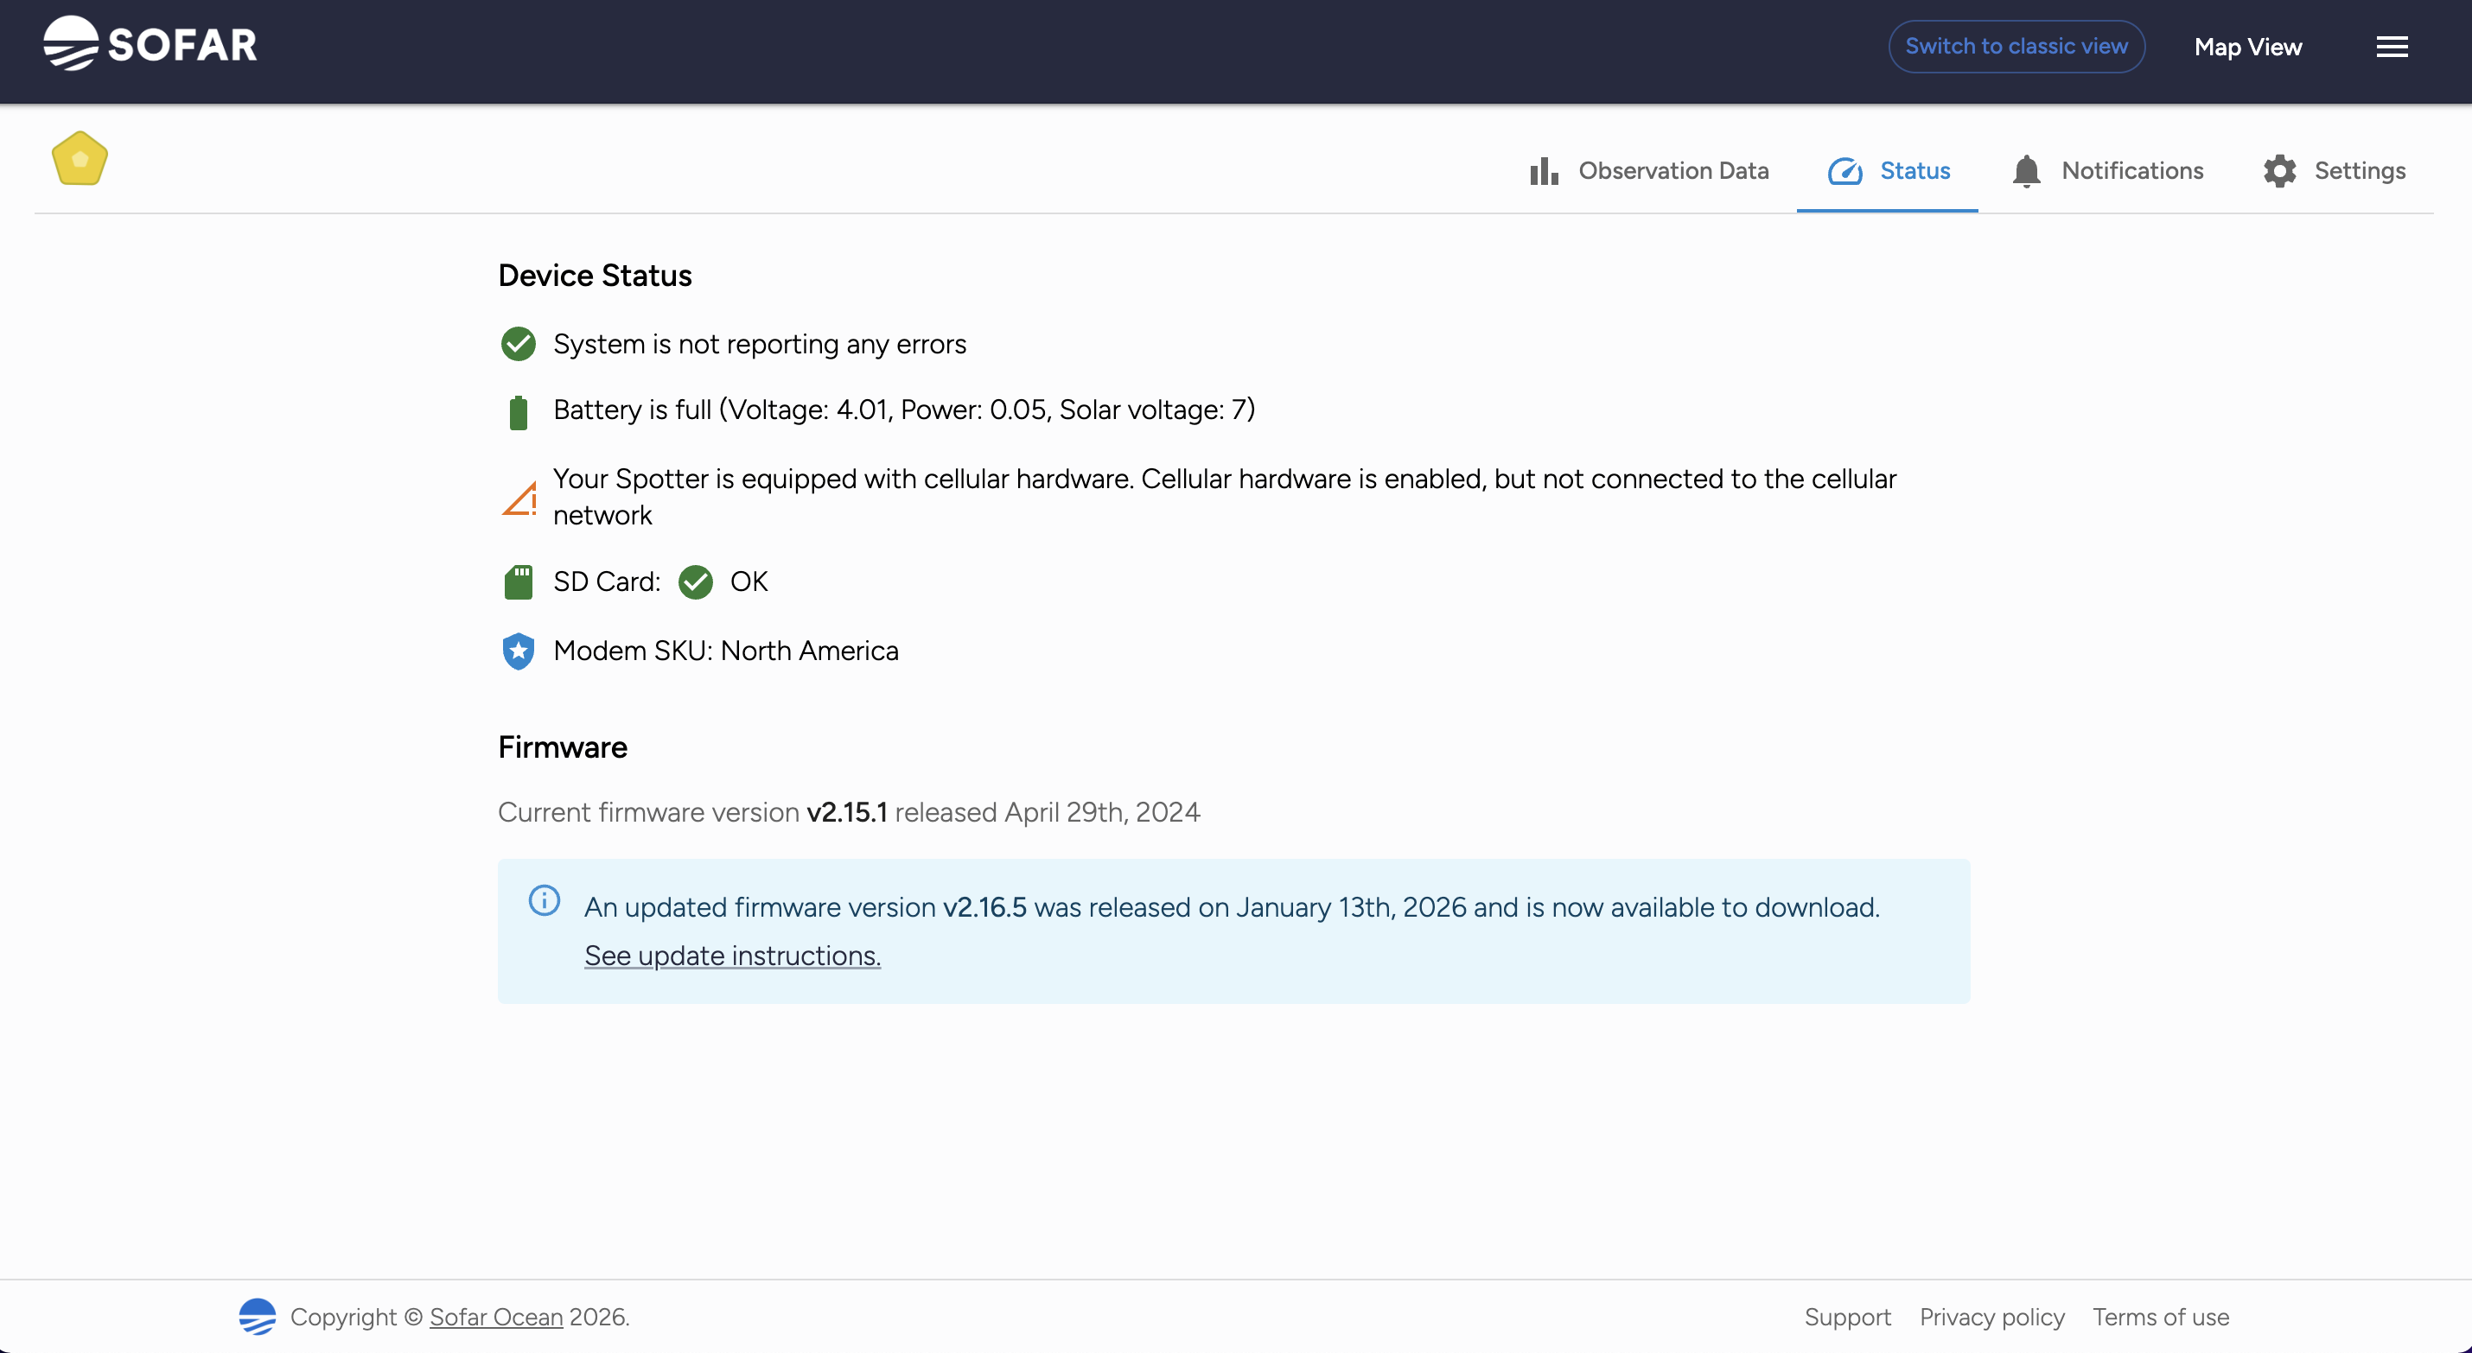Screen dimensions: 2472x1353
Task: Open the See update instructions link
Action: pos(732,956)
